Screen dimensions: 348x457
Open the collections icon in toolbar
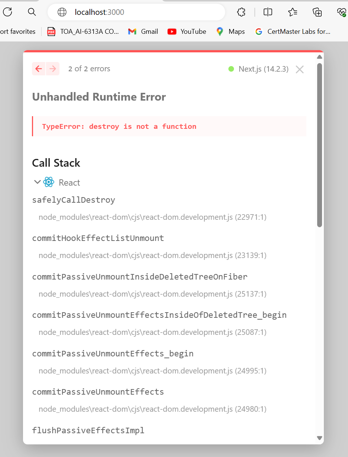[x=317, y=12]
